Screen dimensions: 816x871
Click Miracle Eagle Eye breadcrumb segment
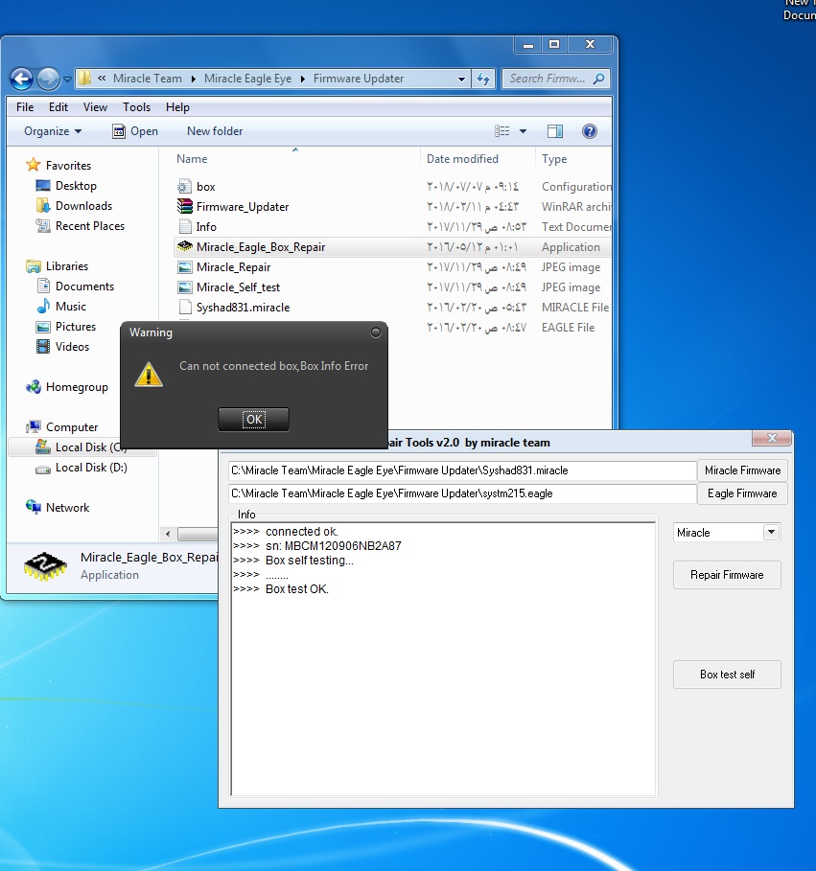247,79
